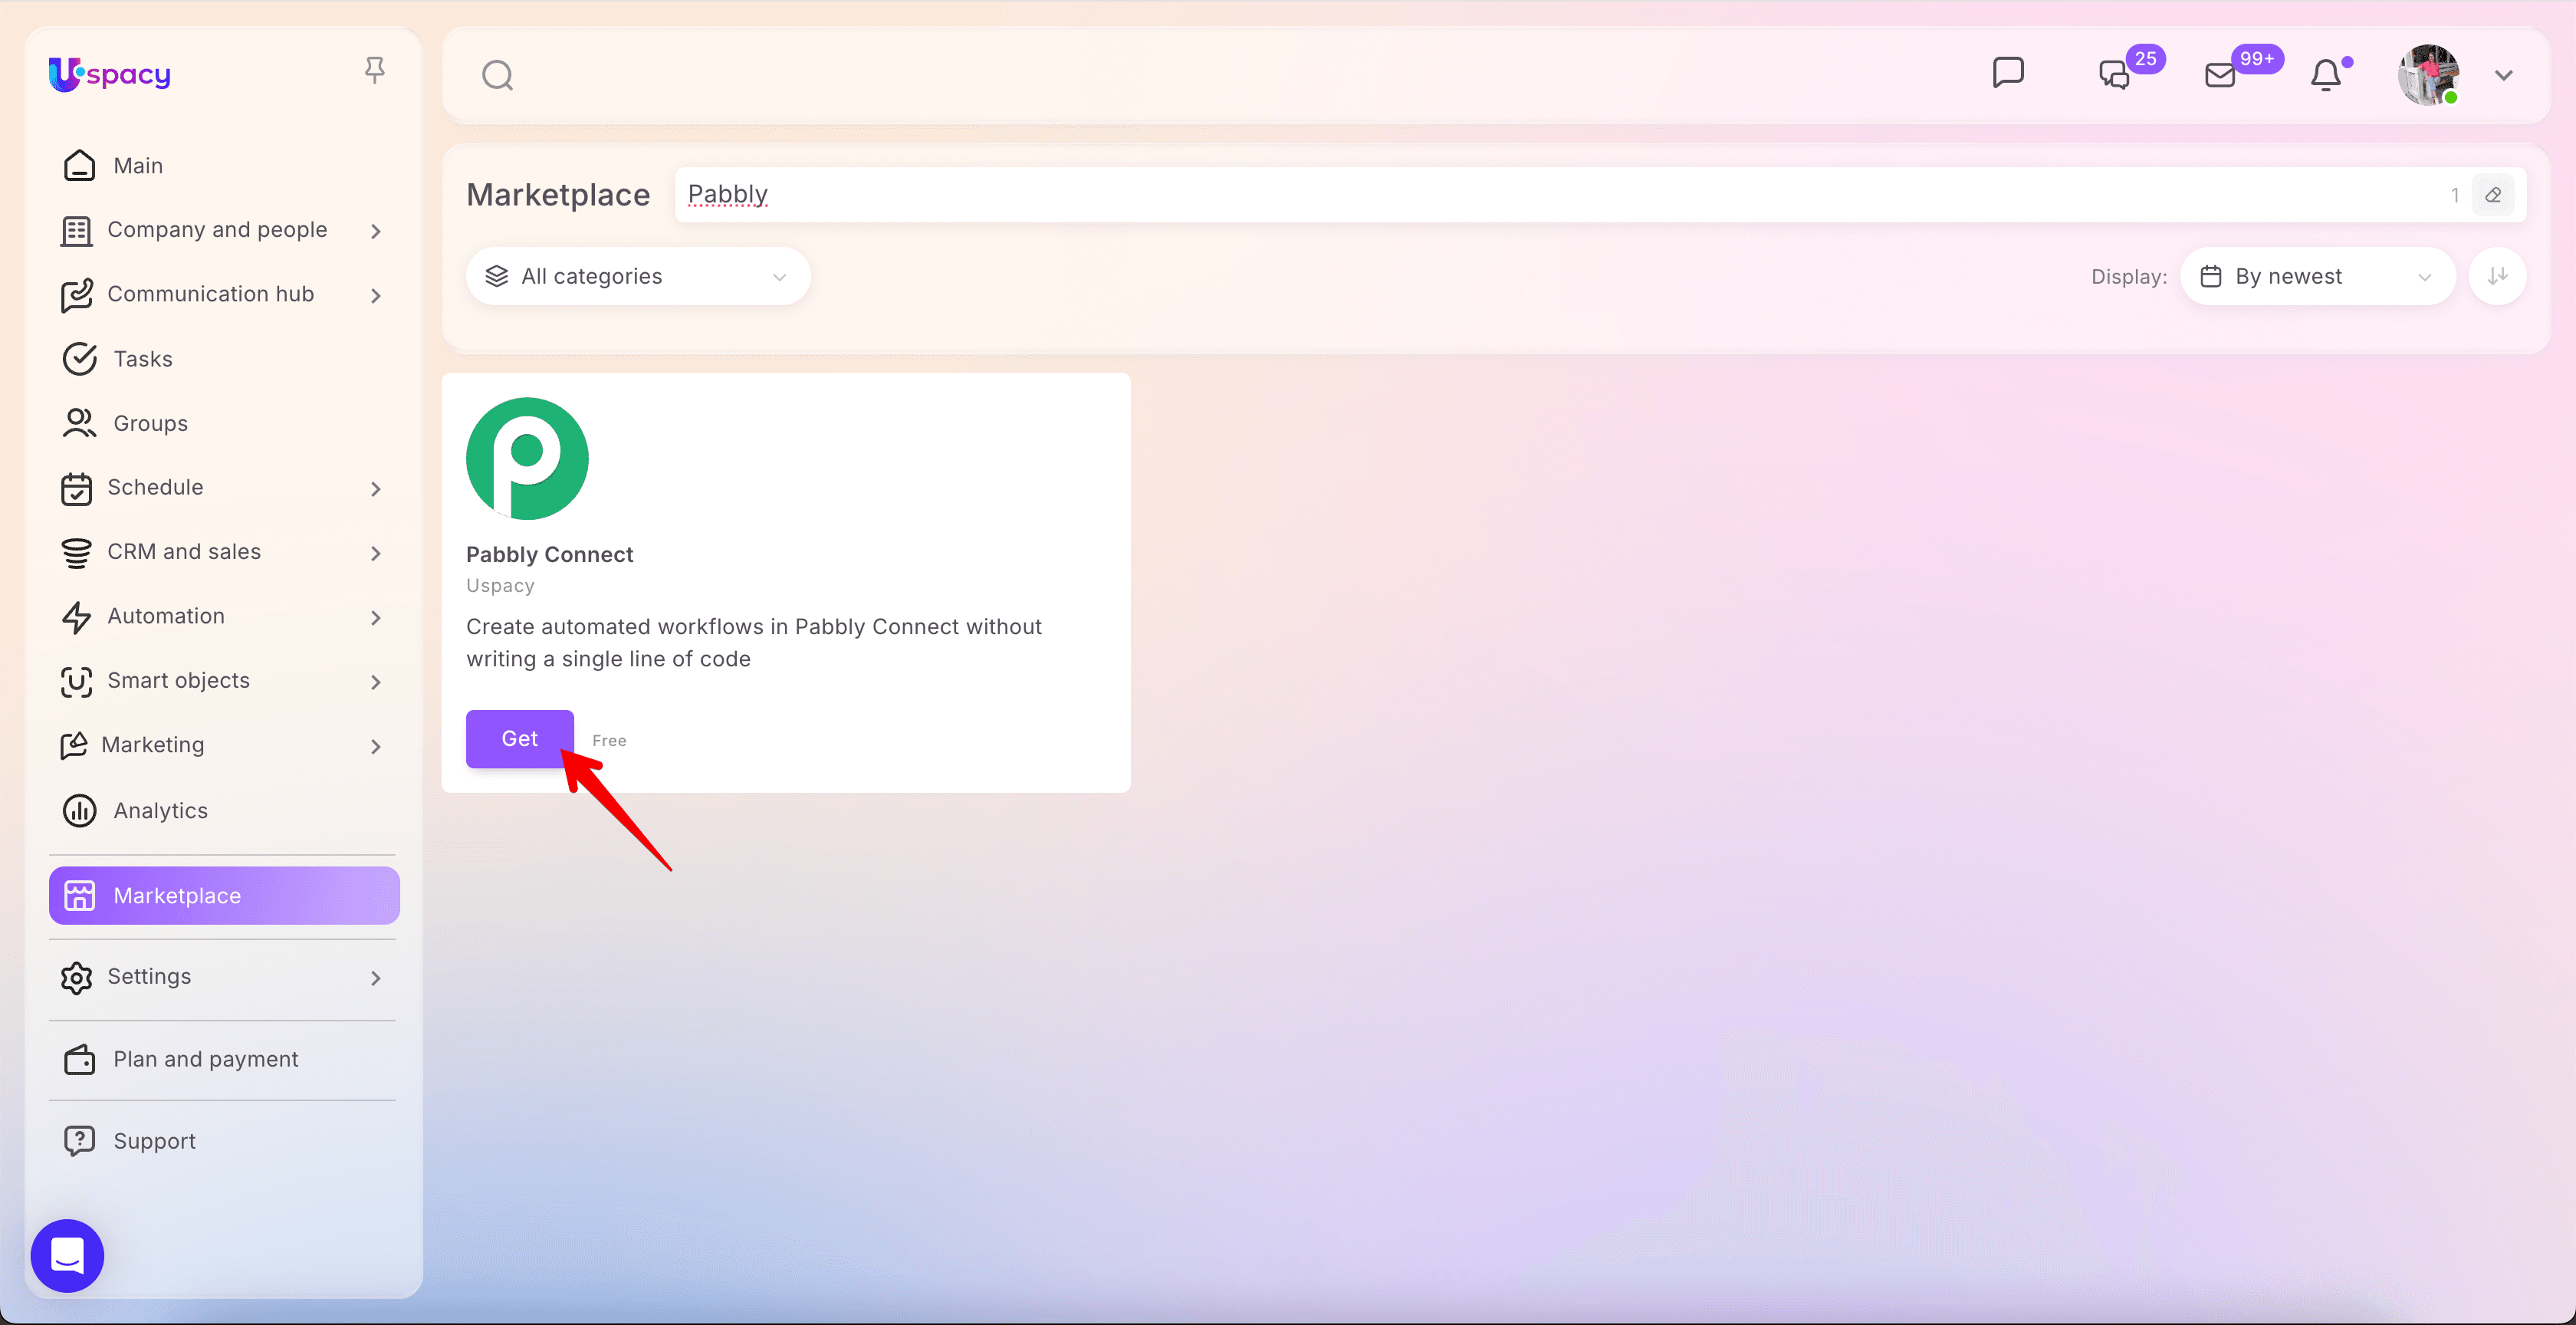Click the Communication hub pencil icon
The width and height of the screenshot is (2576, 1325).
click(76, 295)
